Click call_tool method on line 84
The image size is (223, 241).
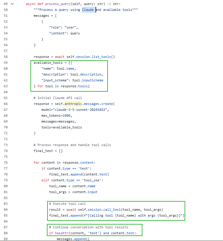click(112, 210)
